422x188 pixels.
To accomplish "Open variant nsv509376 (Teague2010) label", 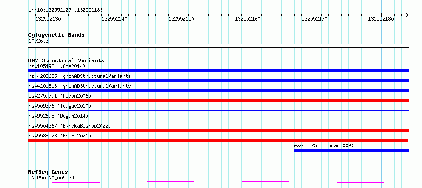I will [60, 106].
